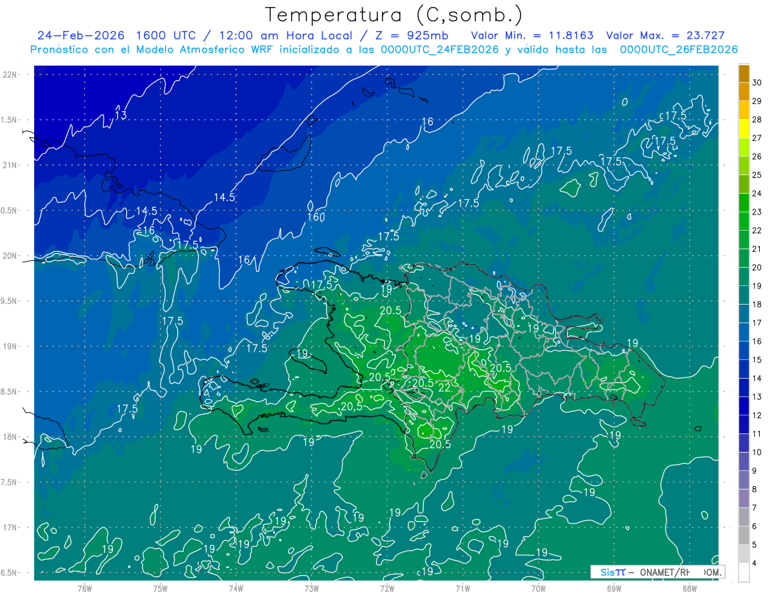
Task: Click the "76W" longitude axis label
Action: pyautogui.click(x=84, y=588)
